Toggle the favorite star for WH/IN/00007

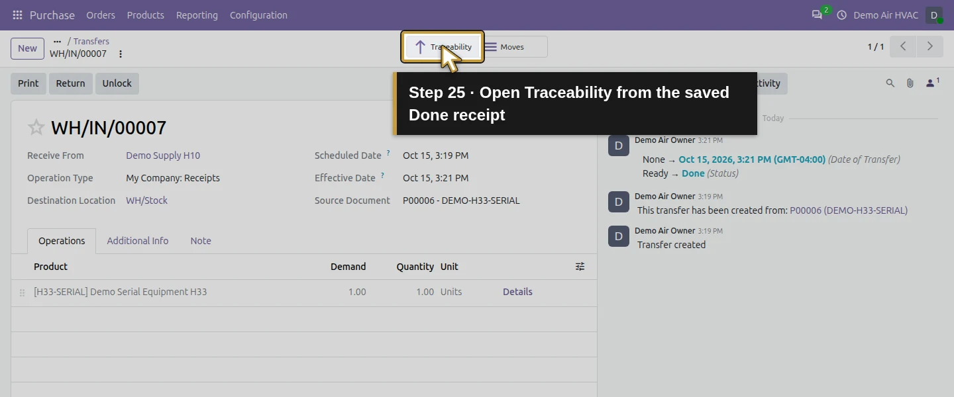pos(36,128)
